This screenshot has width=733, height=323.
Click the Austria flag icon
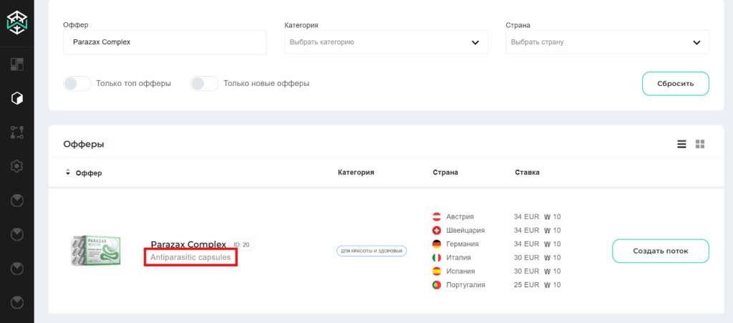point(437,217)
